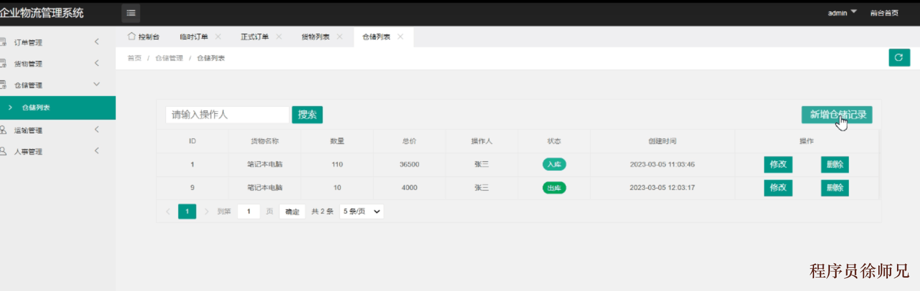
Task: Click 修改 for the 笔记本电脑 row ID 1
Action: (778, 164)
